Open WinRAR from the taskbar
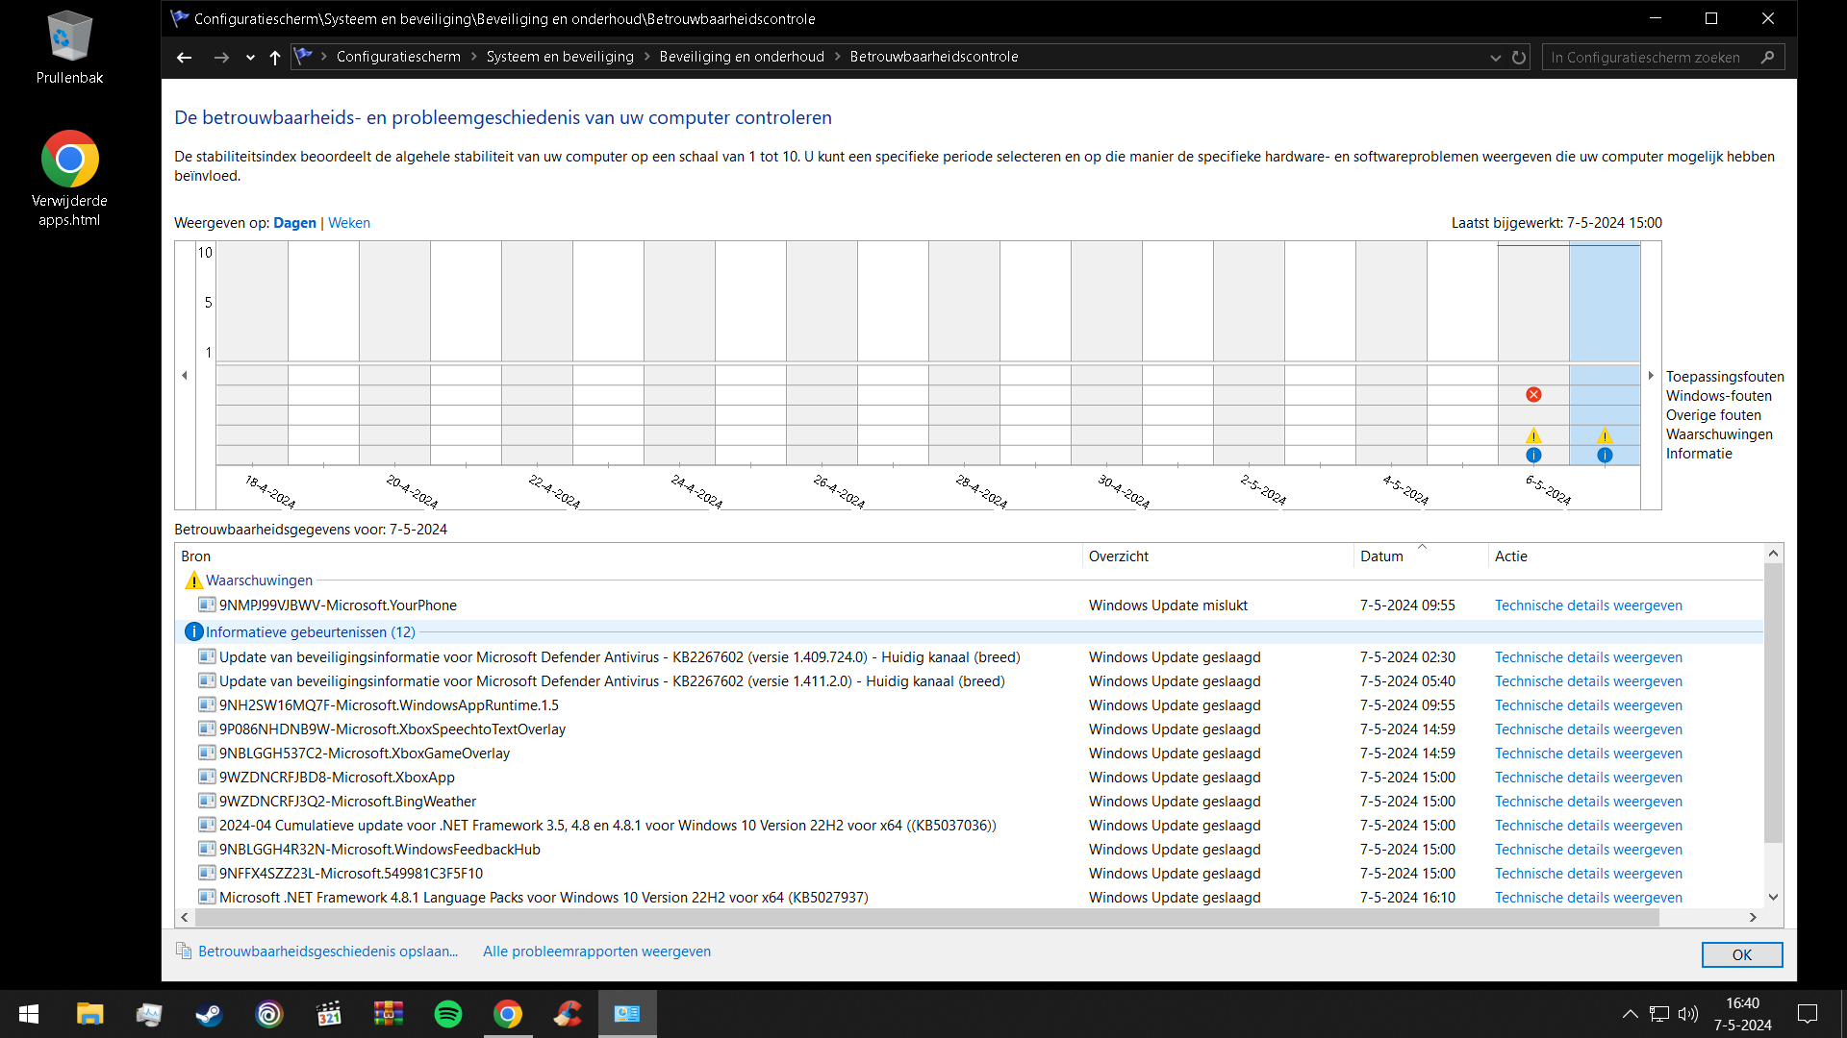The image size is (1847, 1038). (x=389, y=1014)
